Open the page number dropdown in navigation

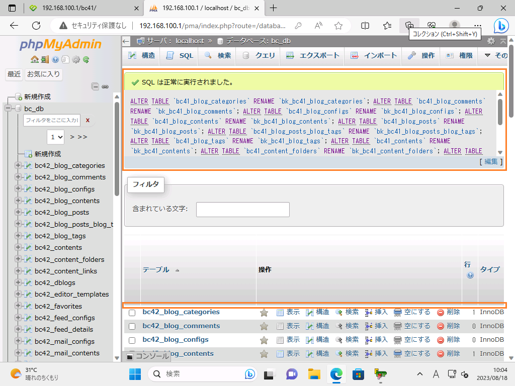(56, 137)
